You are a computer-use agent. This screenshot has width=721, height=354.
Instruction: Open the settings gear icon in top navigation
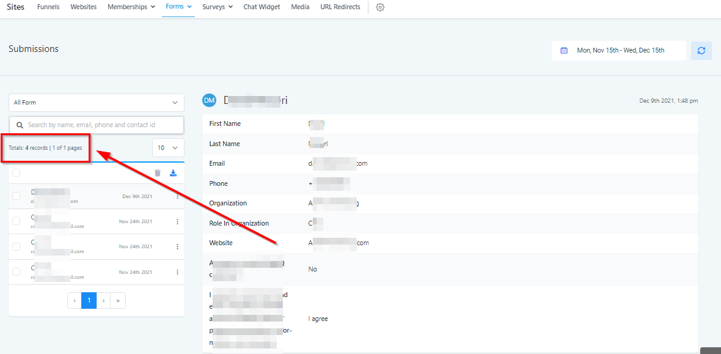coord(380,7)
